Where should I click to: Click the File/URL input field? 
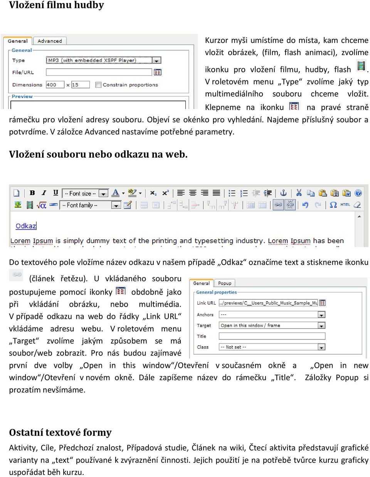coord(99,72)
